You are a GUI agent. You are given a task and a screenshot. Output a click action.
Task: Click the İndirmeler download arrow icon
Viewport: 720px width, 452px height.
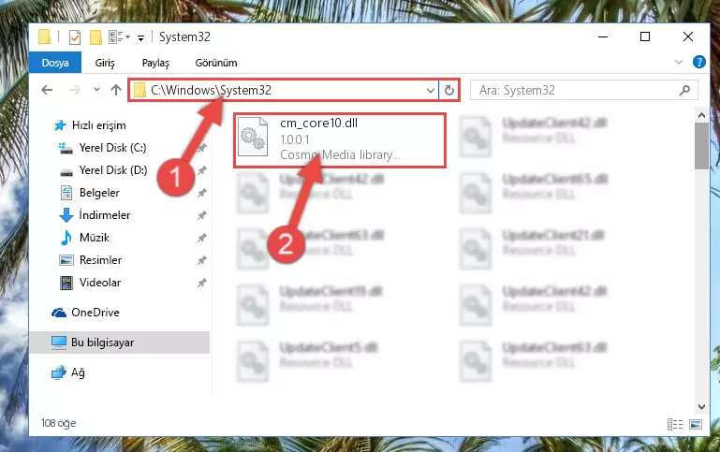[66, 215]
